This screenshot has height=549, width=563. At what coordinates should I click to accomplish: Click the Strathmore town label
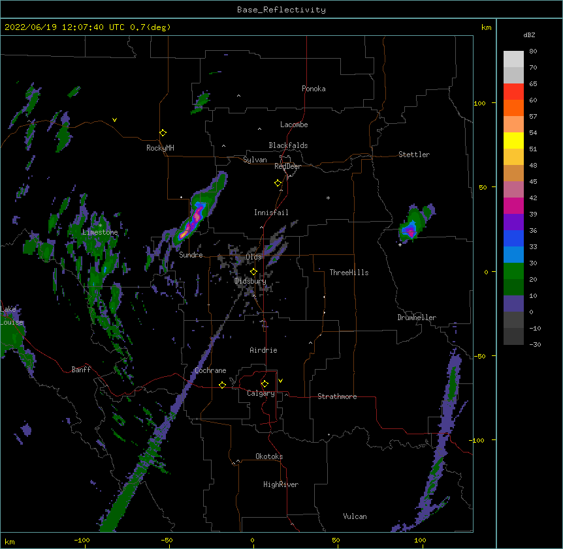pos(337,396)
